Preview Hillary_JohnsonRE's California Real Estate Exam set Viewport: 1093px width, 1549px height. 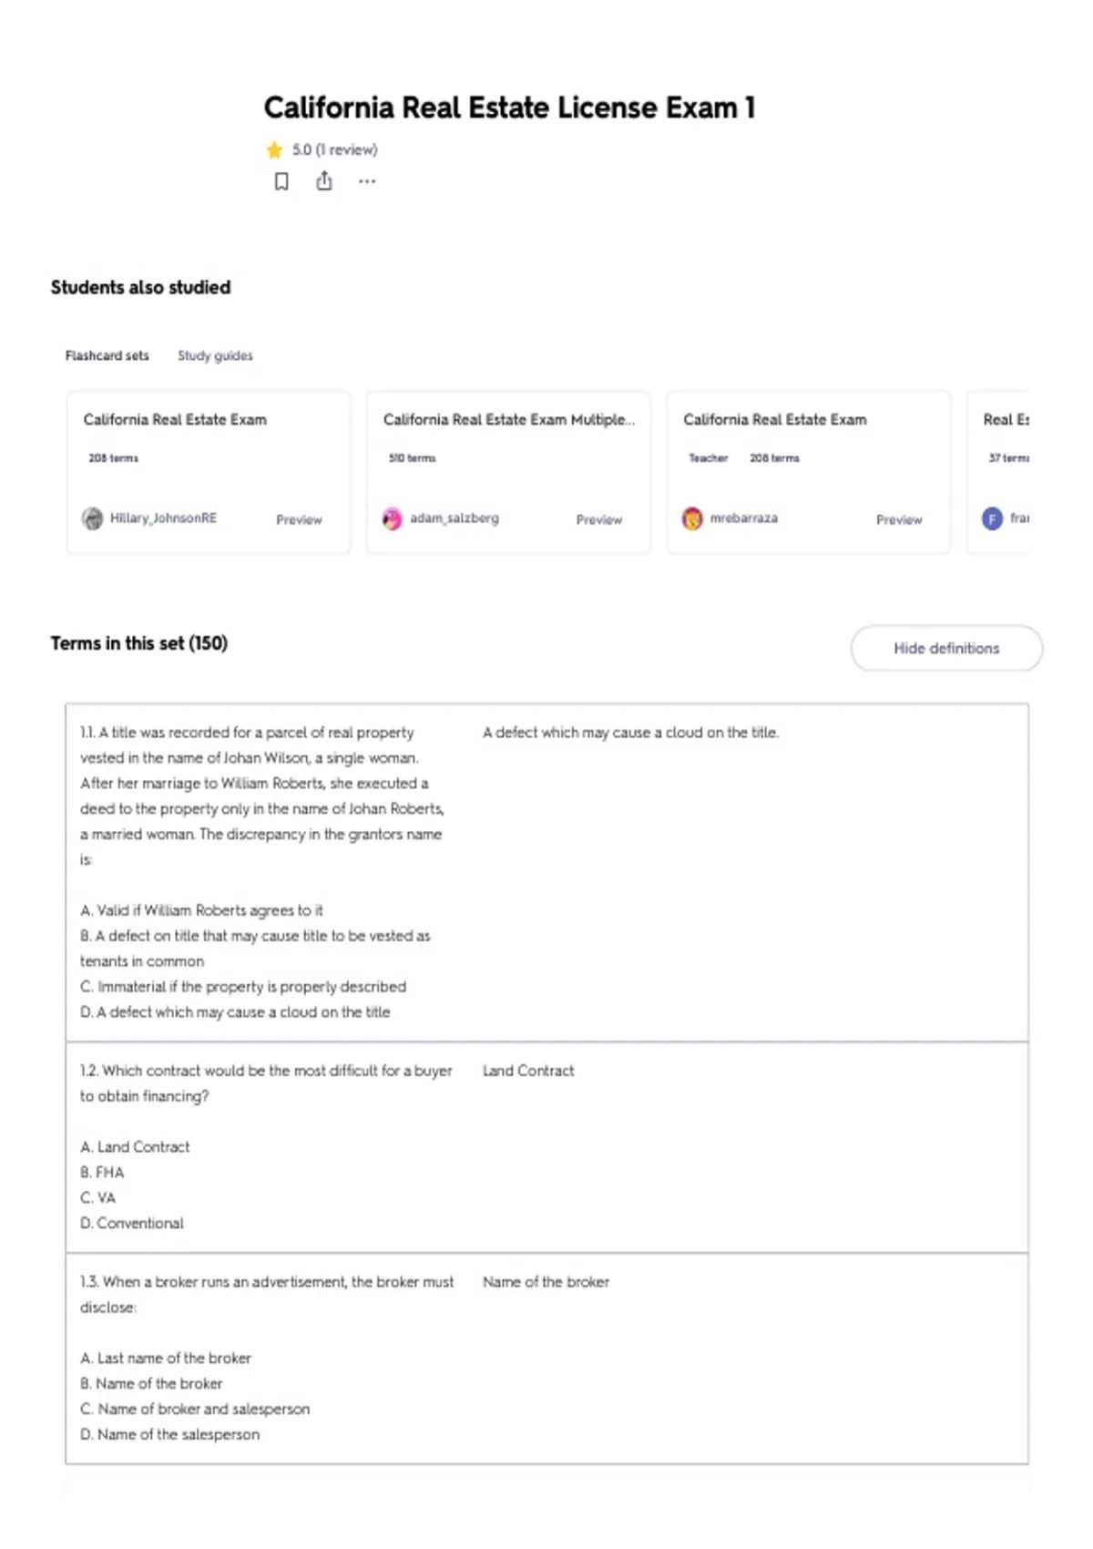(299, 519)
